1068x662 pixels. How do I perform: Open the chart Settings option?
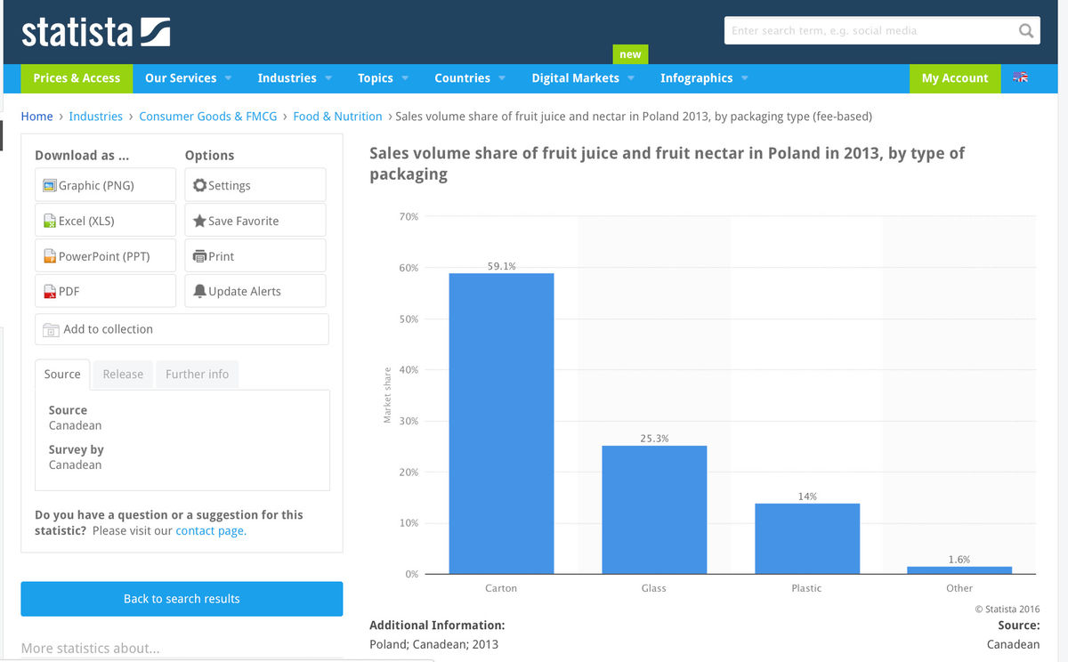pos(255,185)
